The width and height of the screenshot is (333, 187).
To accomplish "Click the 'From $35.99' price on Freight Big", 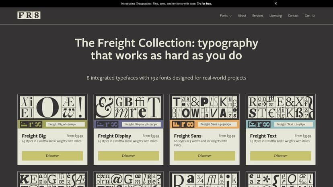I will point(75,136).
